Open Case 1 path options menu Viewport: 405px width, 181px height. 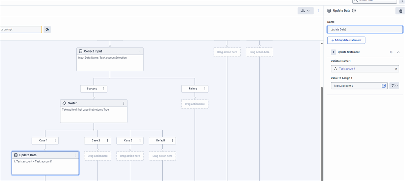55,141
